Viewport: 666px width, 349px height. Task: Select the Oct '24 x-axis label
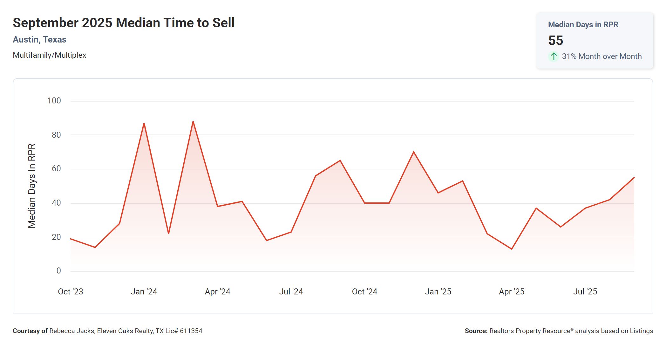(364, 292)
